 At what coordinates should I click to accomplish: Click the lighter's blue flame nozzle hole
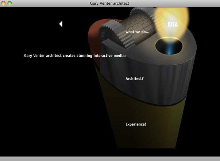pos(167,48)
